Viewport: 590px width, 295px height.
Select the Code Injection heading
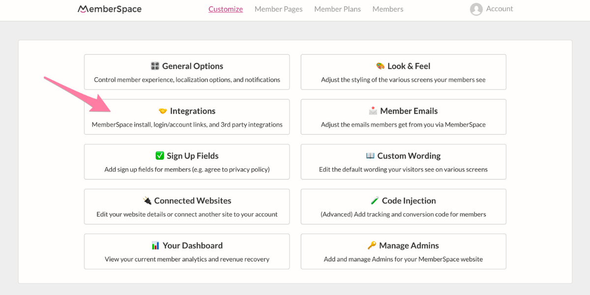(409, 201)
